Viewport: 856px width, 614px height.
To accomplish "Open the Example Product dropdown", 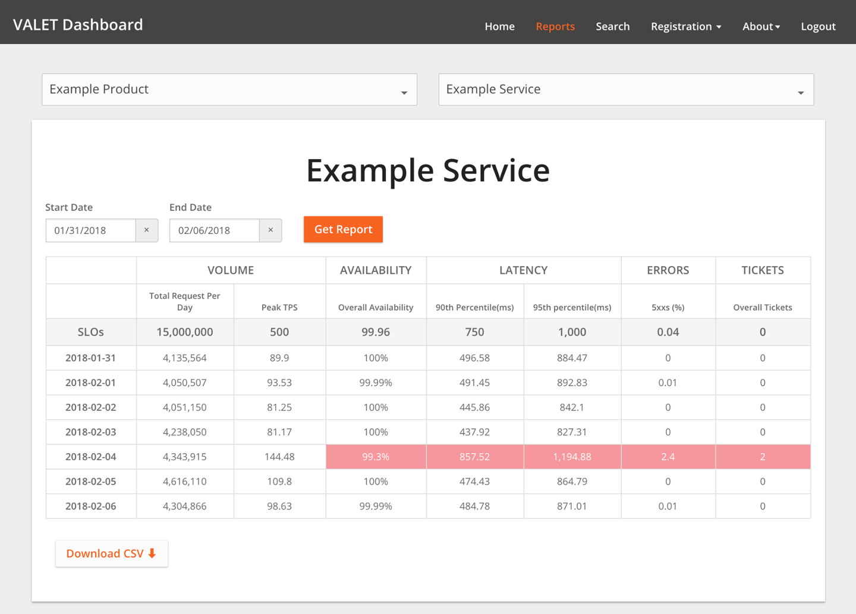I will (229, 90).
